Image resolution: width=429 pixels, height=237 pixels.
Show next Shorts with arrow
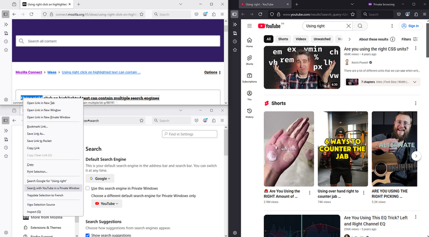[416, 156]
